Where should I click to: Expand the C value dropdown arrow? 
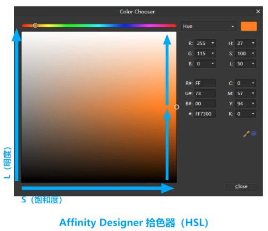click(x=253, y=83)
